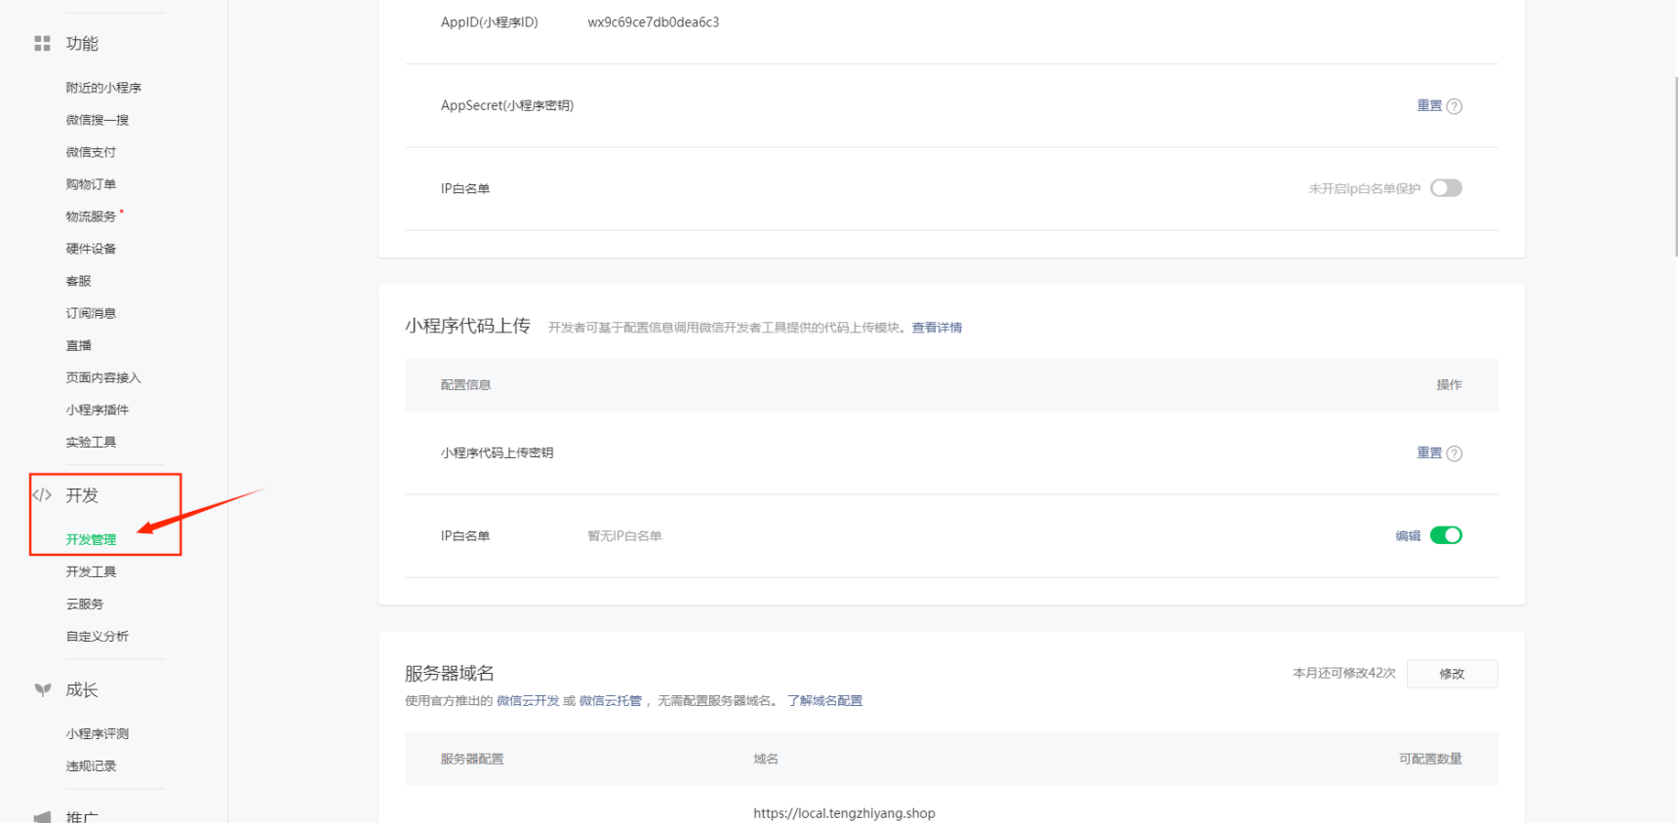Open 违规记录 in sidebar

pyautogui.click(x=91, y=765)
